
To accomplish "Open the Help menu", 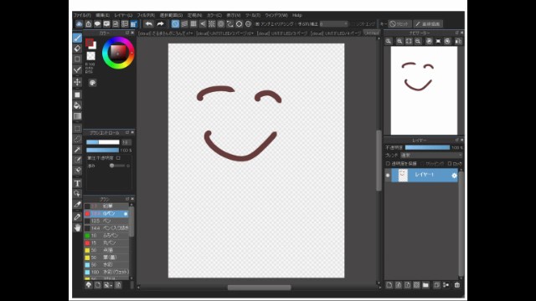I will coord(297,15).
